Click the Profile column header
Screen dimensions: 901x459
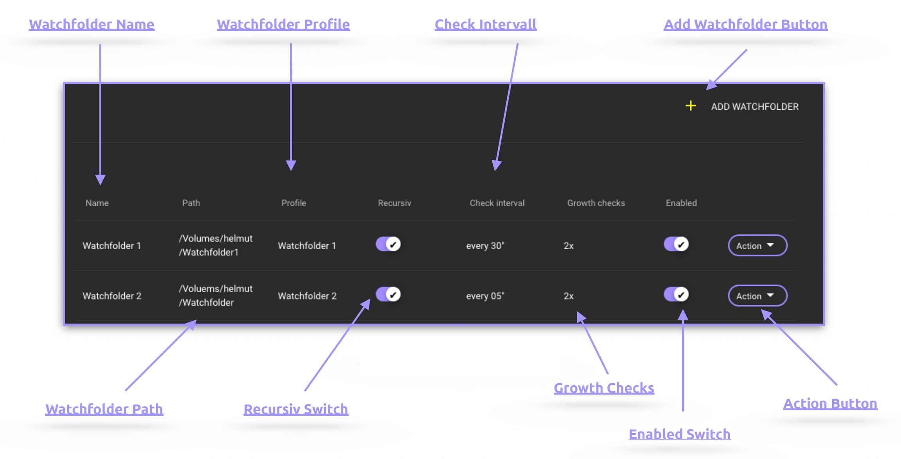[x=294, y=203]
